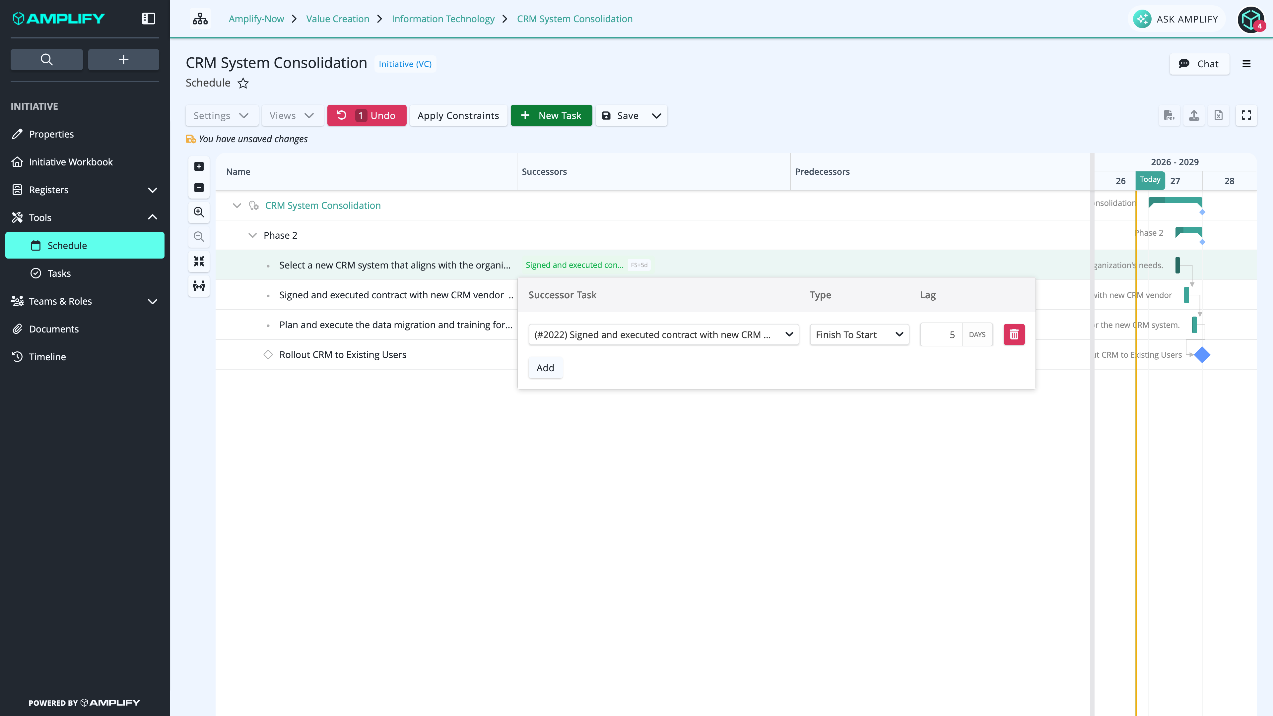Open the Settings dropdown

[x=221, y=116]
